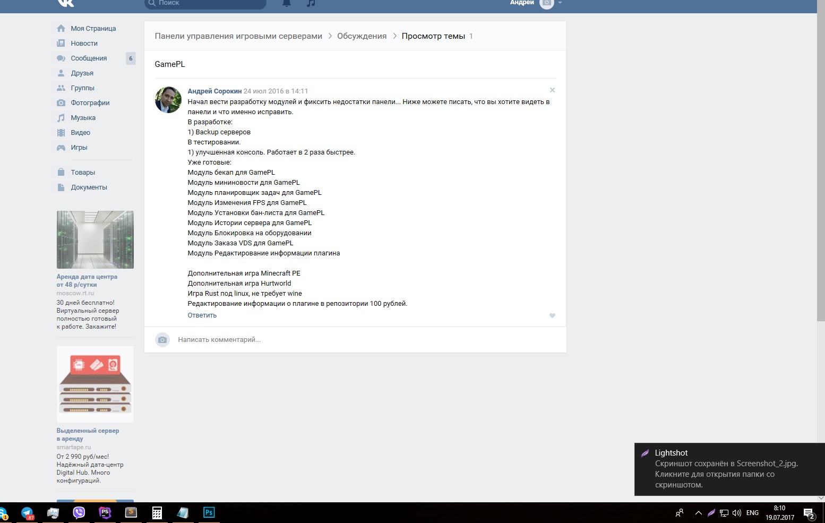This screenshot has height=523, width=825.
Task: Like the post with the heart icon
Action: pos(552,315)
